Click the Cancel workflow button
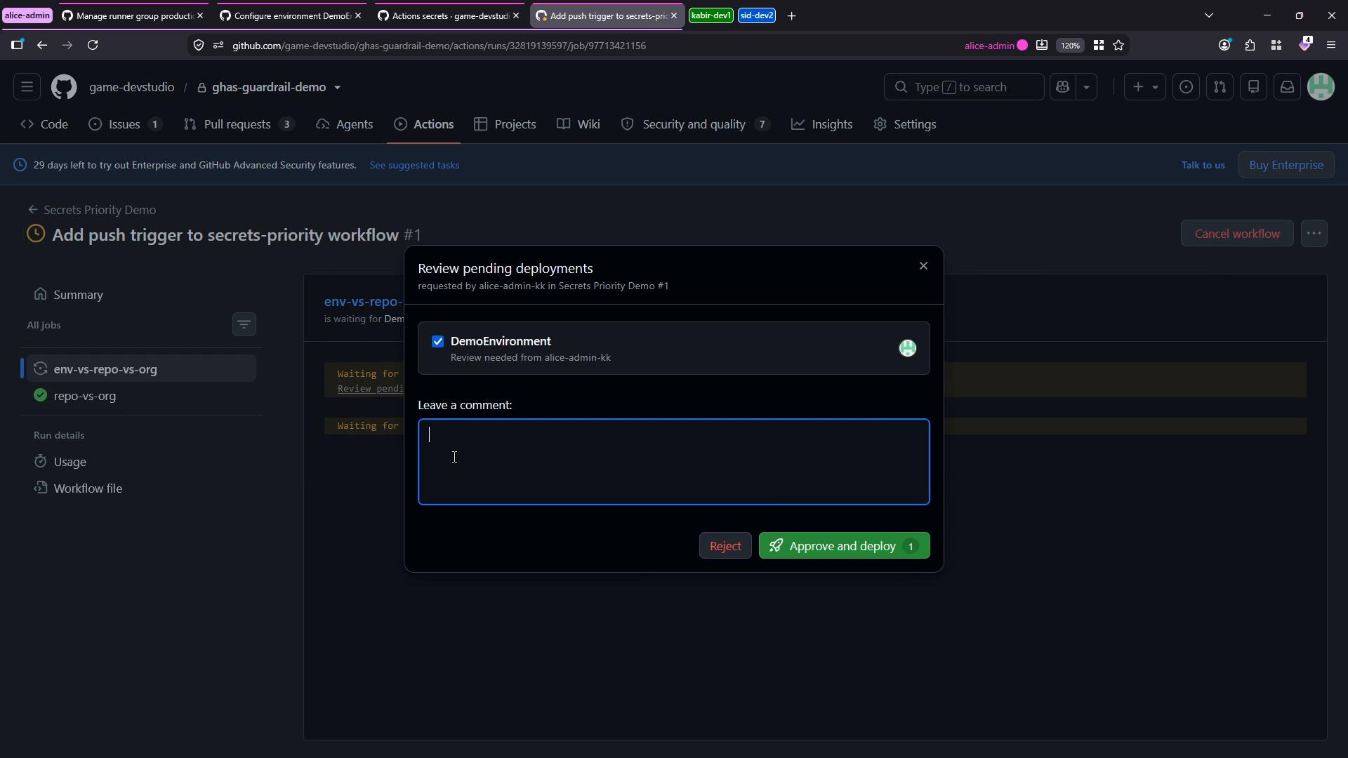The height and width of the screenshot is (758, 1348). [1237, 234]
